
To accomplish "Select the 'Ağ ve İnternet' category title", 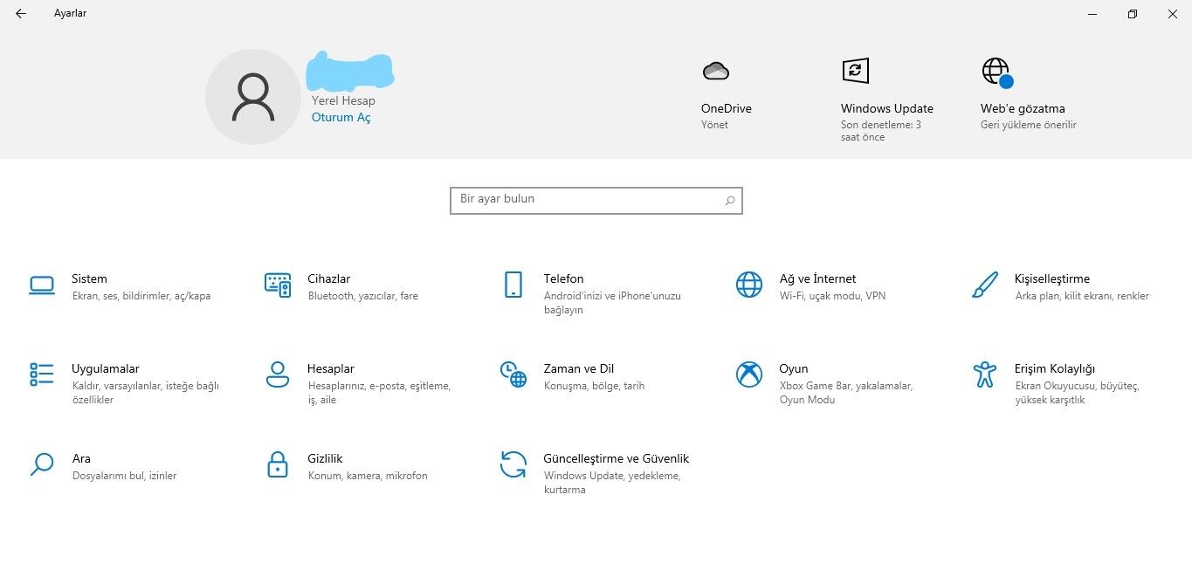I will [817, 278].
